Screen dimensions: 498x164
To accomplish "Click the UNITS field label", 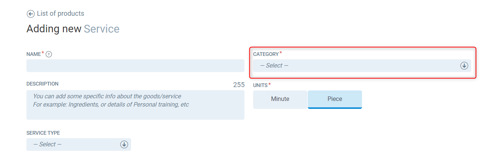I will tap(260, 85).
